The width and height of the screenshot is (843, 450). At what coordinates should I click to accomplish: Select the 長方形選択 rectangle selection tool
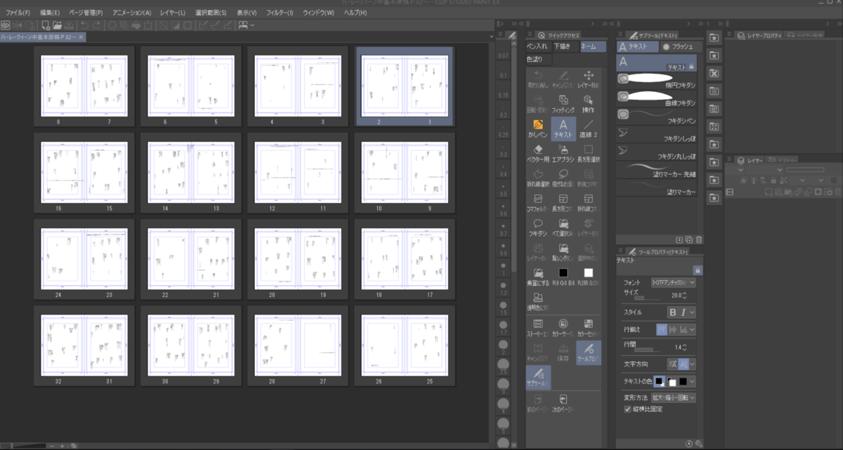pyautogui.click(x=589, y=153)
